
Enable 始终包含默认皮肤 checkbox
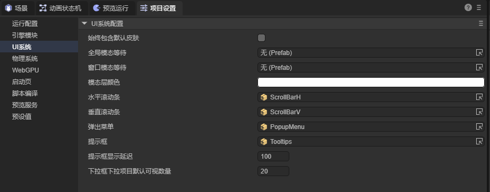261,38
